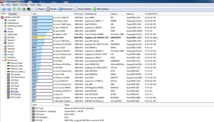Click the Forward navigation arrow icon
Screen dimensions: 214x122
(x=9, y=9)
